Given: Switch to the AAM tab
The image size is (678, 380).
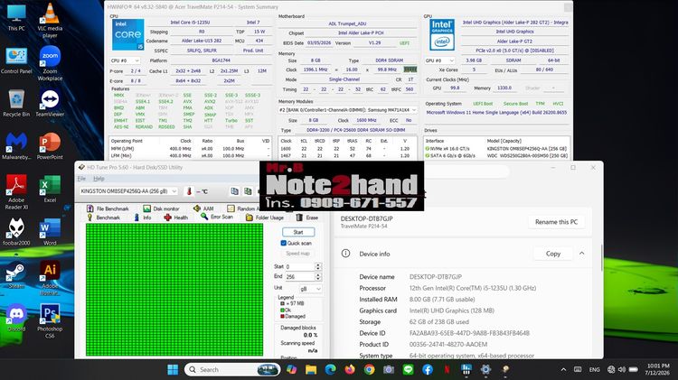Looking at the screenshot, I should pyautogui.click(x=203, y=209).
